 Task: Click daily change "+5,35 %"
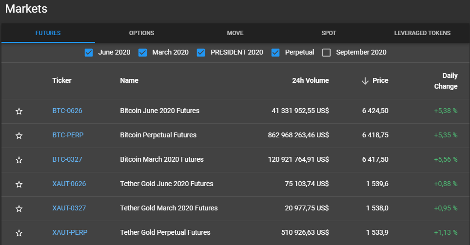(446, 135)
